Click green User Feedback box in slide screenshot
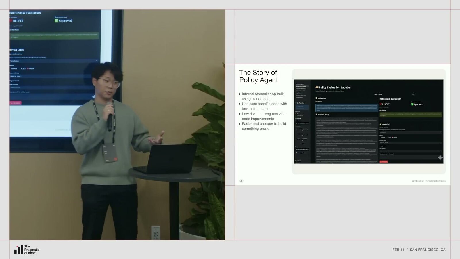460x259 pixels. click(x=411, y=115)
